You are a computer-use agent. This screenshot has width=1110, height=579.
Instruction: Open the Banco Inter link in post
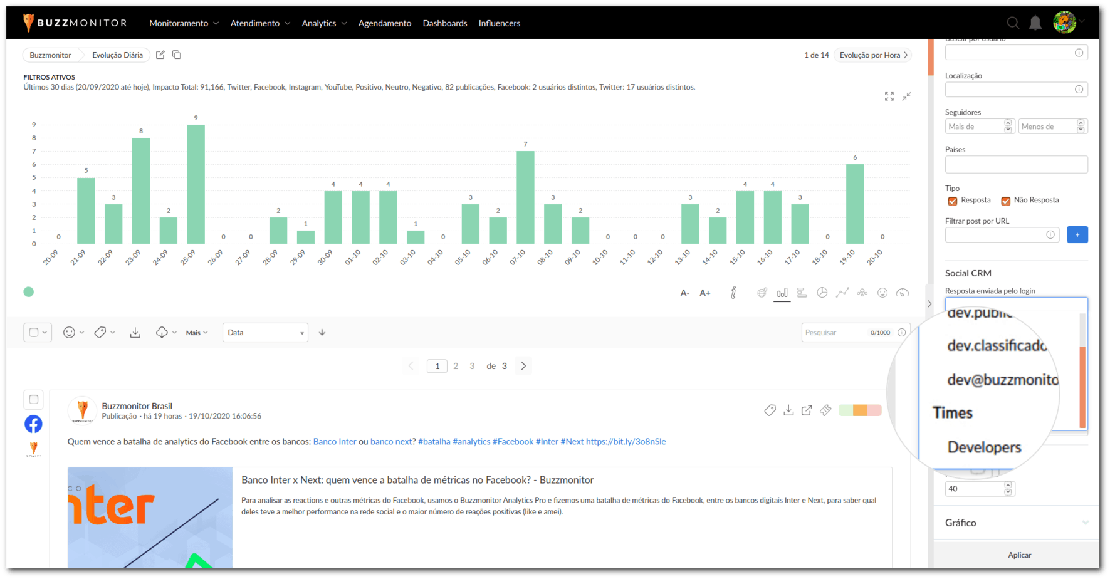[x=335, y=442]
